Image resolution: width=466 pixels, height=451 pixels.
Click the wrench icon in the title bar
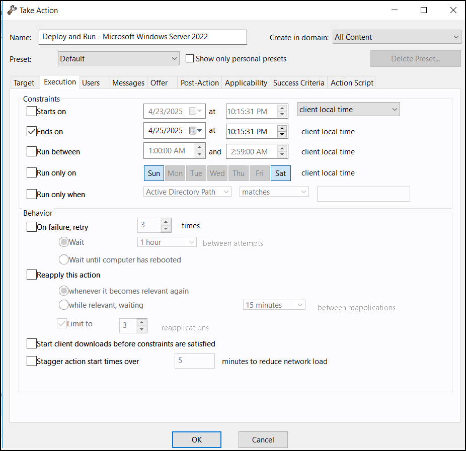click(x=11, y=10)
